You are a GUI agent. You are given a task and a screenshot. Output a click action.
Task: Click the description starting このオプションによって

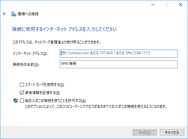96,107
